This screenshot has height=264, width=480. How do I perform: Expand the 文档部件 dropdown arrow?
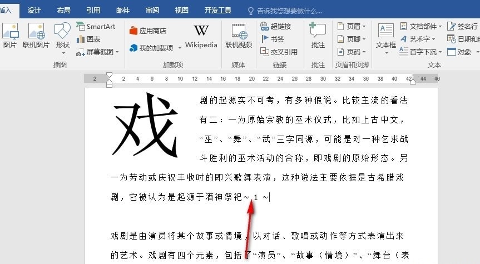click(x=440, y=27)
